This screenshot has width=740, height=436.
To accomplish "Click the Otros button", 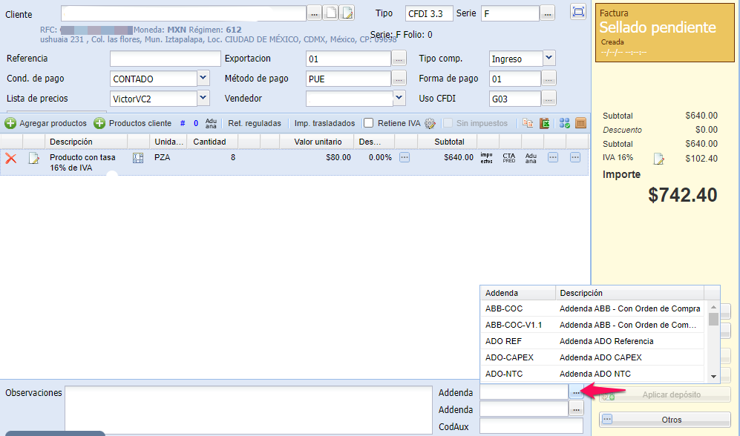I will (x=664, y=420).
